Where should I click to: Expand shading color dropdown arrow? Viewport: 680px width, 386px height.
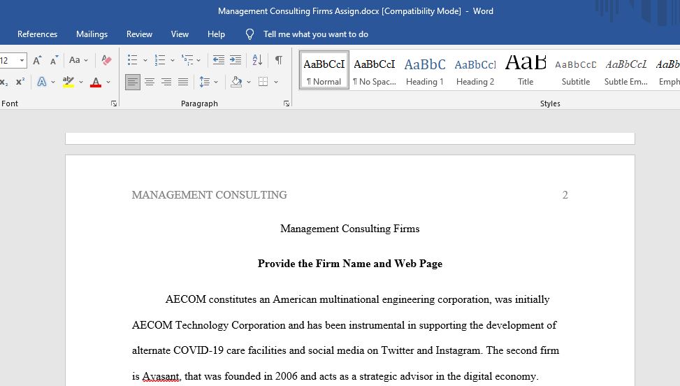(249, 82)
